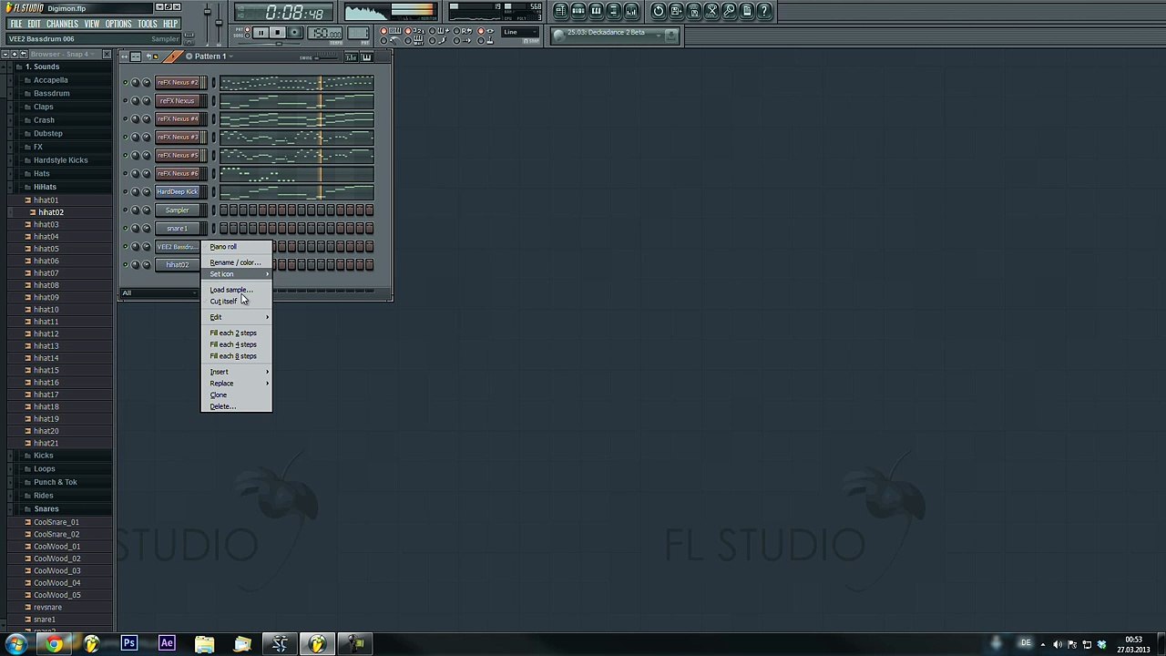Mute the hihat02 channel

coord(126,265)
